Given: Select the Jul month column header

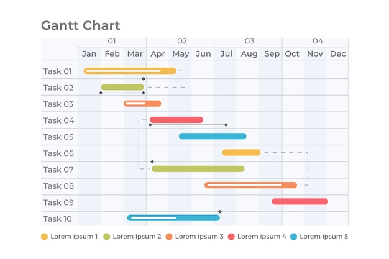Looking at the screenshot, I should [x=226, y=54].
